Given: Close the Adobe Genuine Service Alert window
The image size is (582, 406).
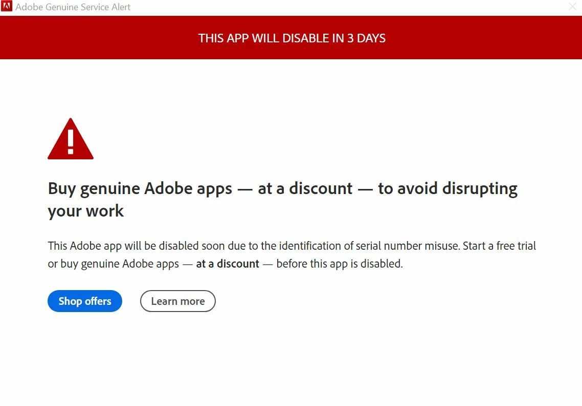Looking at the screenshot, I should point(572,7).
